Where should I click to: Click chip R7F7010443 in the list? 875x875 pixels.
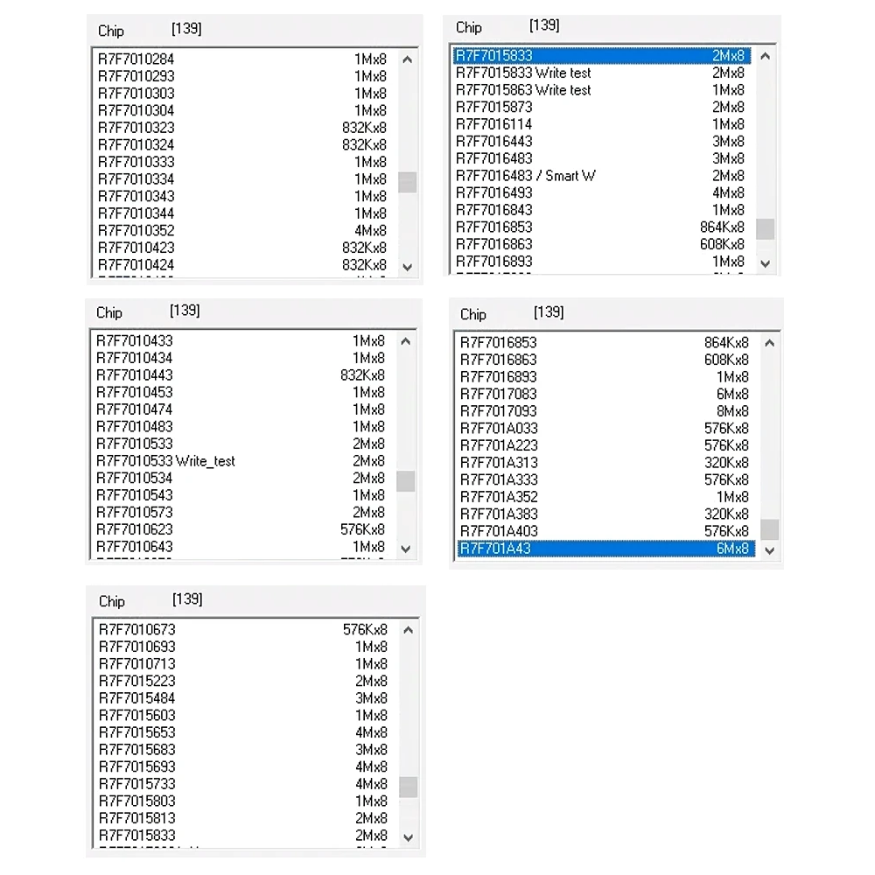(x=134, y=375)
